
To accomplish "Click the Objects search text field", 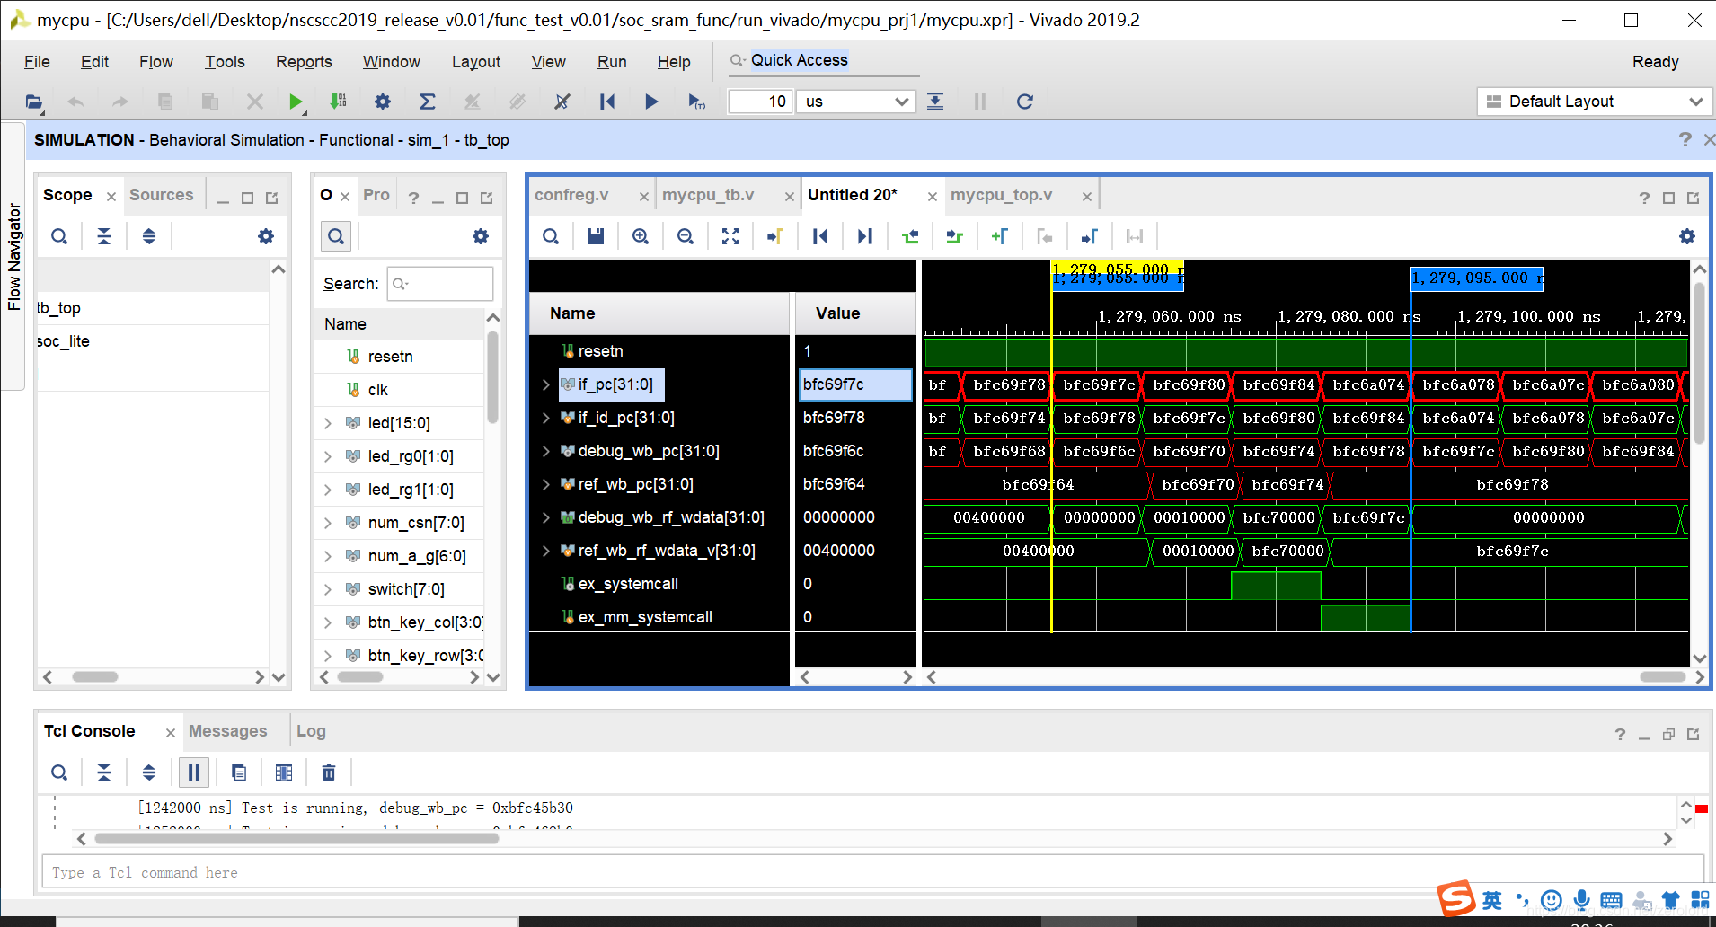I will (440, 284).
